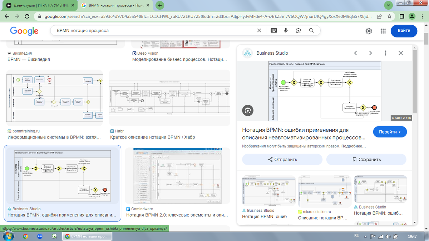429x241 pixels.
Task: Open Zoom from the taskbar
Action: (40, 236)
